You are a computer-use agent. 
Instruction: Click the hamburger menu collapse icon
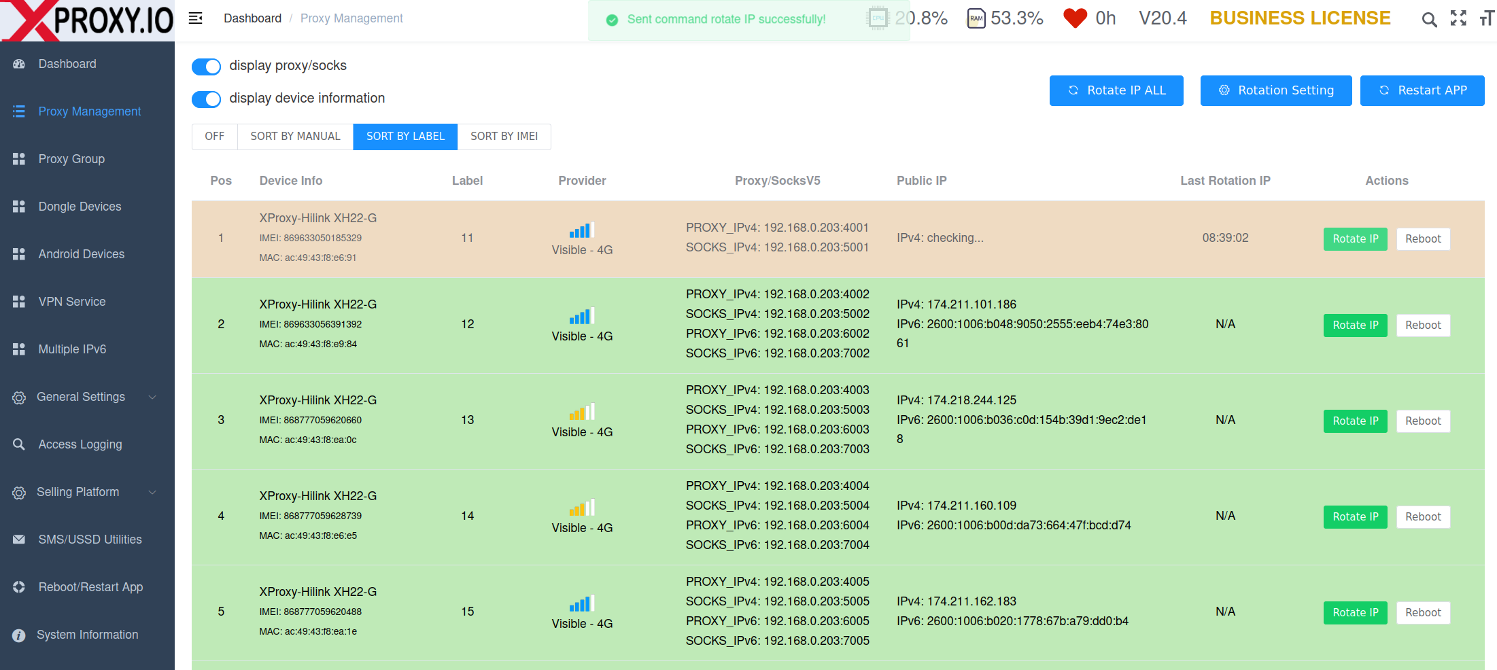[196, 18]
